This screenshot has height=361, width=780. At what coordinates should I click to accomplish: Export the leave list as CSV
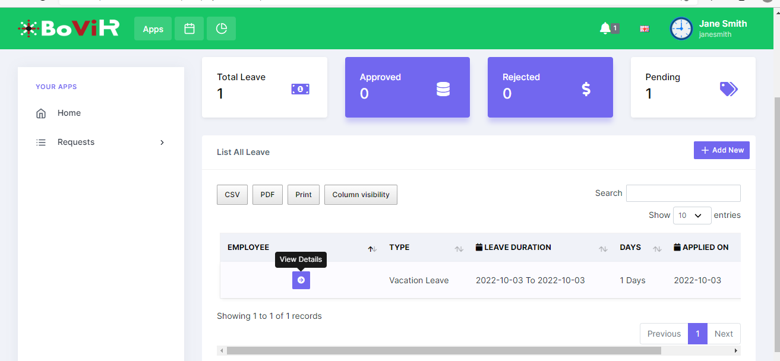[x=232, y=195]
